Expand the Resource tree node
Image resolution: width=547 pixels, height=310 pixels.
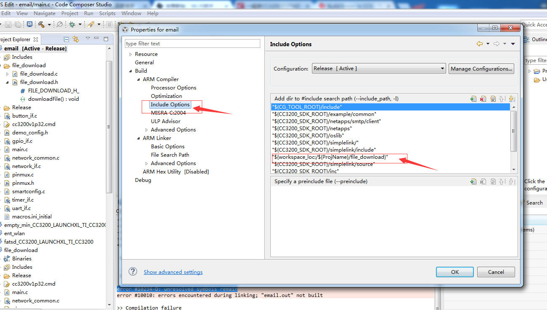tap(131, 54)
